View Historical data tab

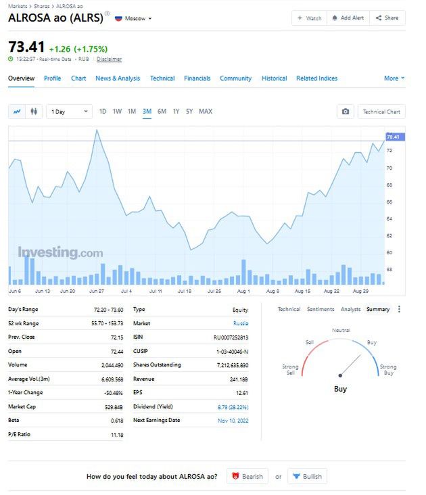click(275, 78)
